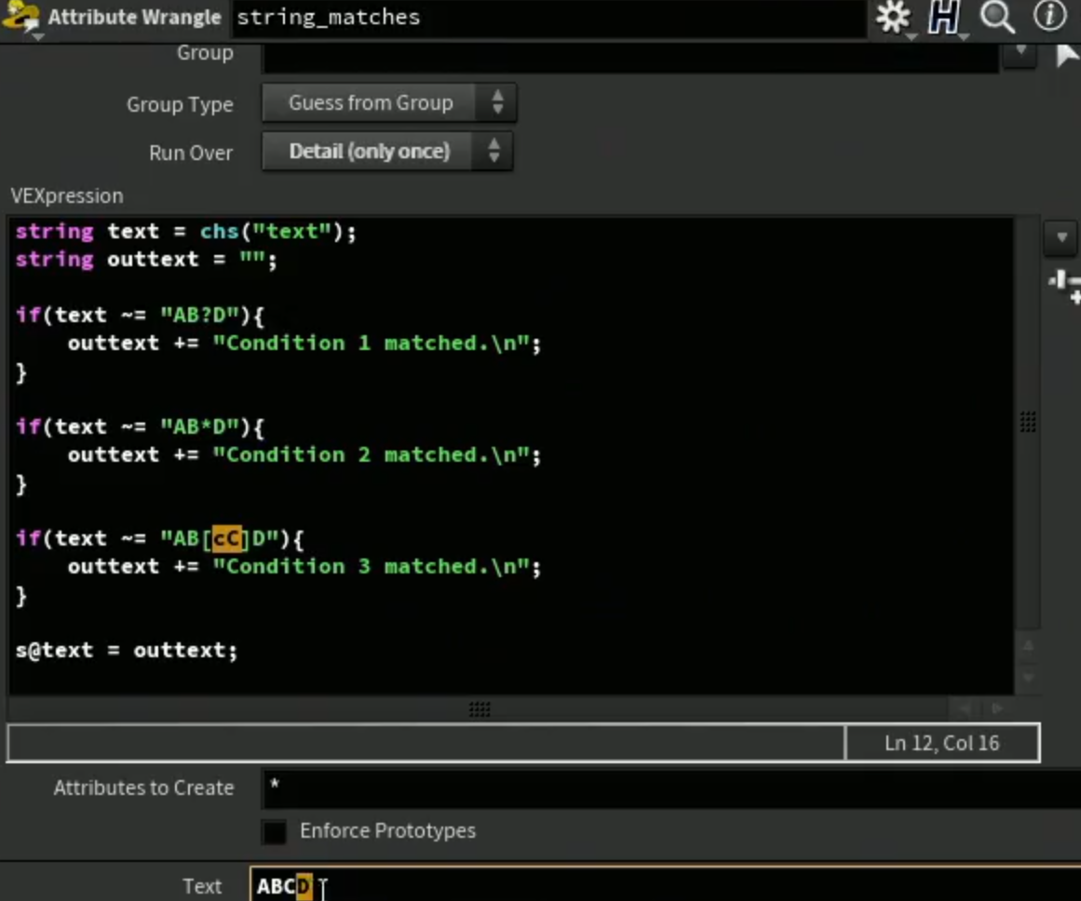Viewport: 1081px width, 901px height.
Task: Click the vertical editor resize grip
Action: (x=1027, y=422)
